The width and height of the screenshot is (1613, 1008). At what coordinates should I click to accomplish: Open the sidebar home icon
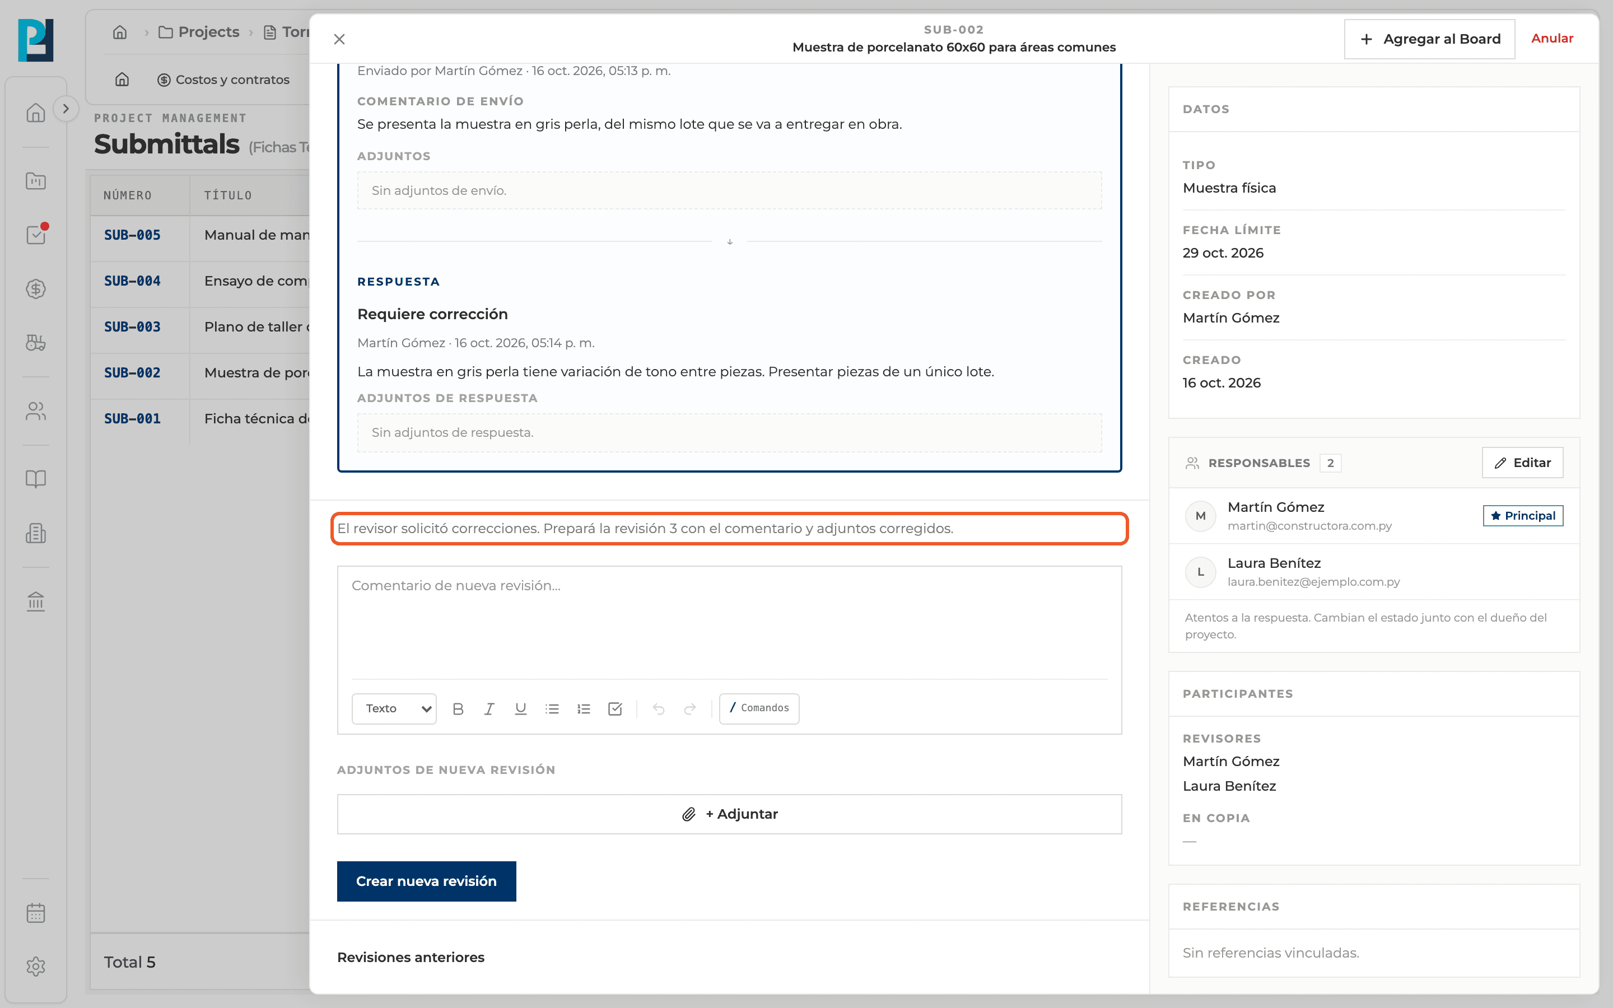click(35, 112)
